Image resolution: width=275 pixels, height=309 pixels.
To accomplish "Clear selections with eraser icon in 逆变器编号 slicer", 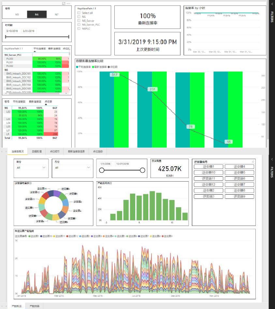I will 253,162.
